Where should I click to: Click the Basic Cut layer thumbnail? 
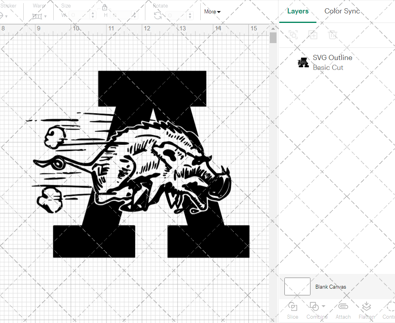tap(303, 62)
